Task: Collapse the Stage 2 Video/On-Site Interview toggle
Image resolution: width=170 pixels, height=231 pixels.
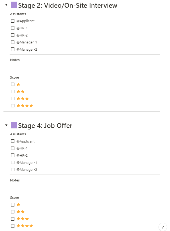Action: (6, 5)
